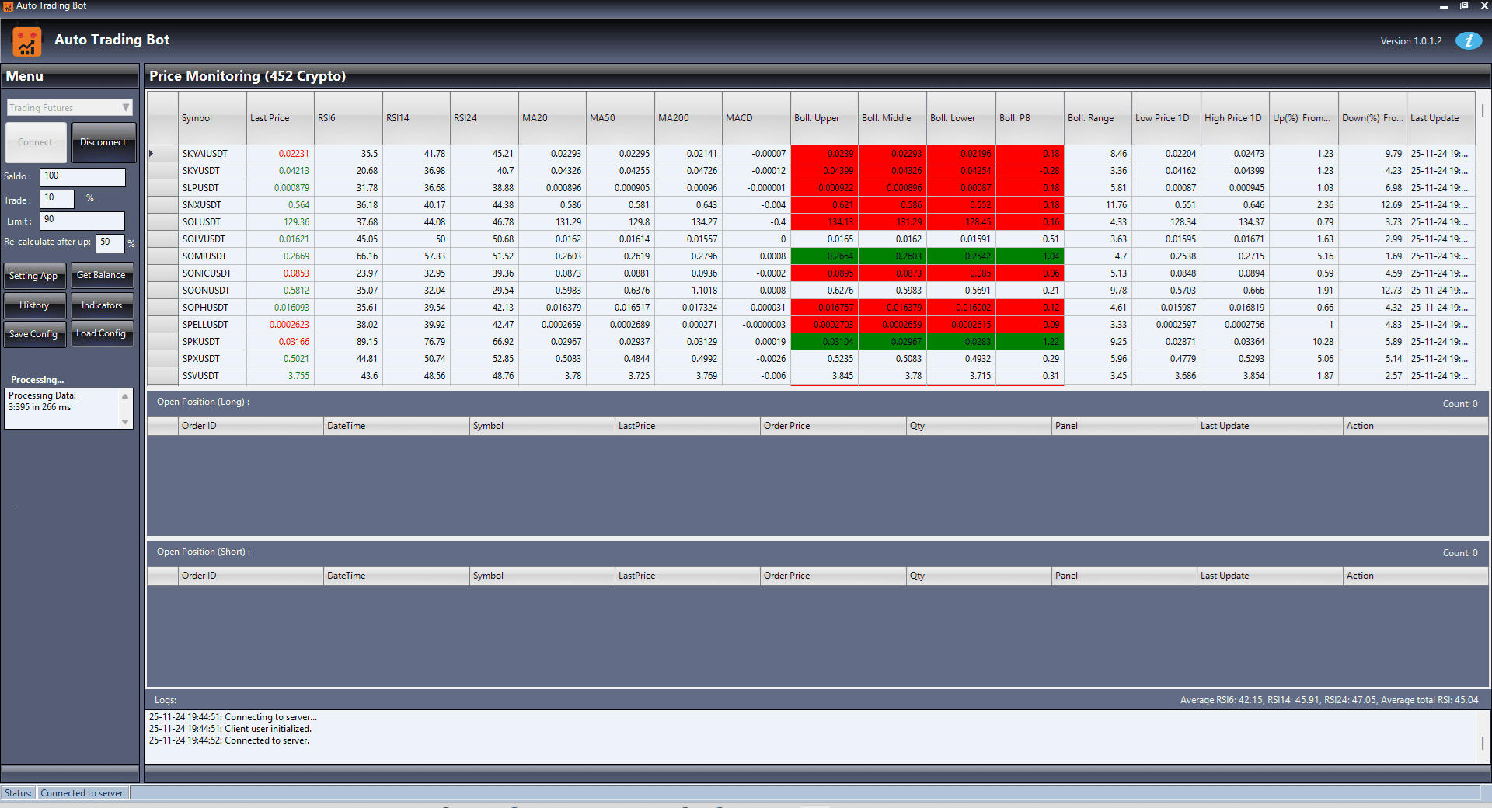Screen dimensions: 1492x808
Task: Select the SOLUSDT row symbol
Action: click(x=201, y=222)
